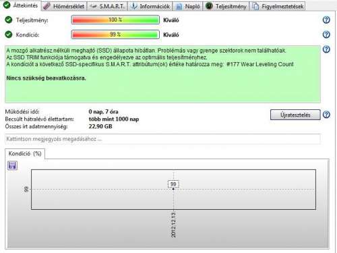Click 'Kiváló' next to Kondíció bar
The height and width of the screenshot is (253, 337).
point(171,35)
